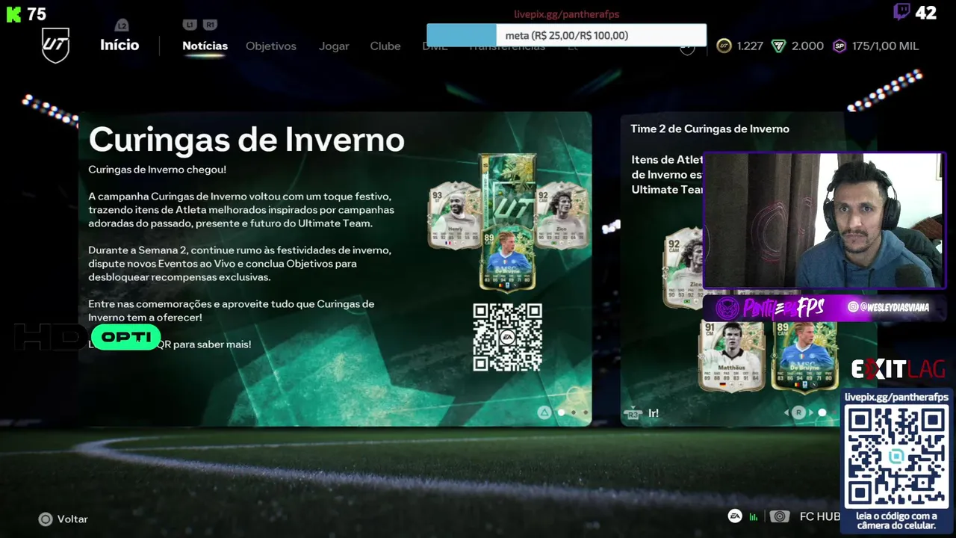Image resolution: width=956 pixels, height=538 pixels.
Task: Open the Início section
Action: (119, 45)
